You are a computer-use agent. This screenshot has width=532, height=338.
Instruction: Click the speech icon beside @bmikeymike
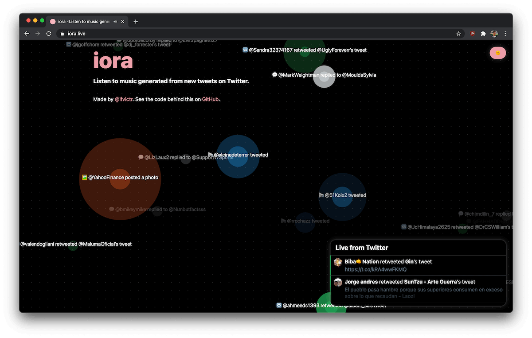[112, 209]
